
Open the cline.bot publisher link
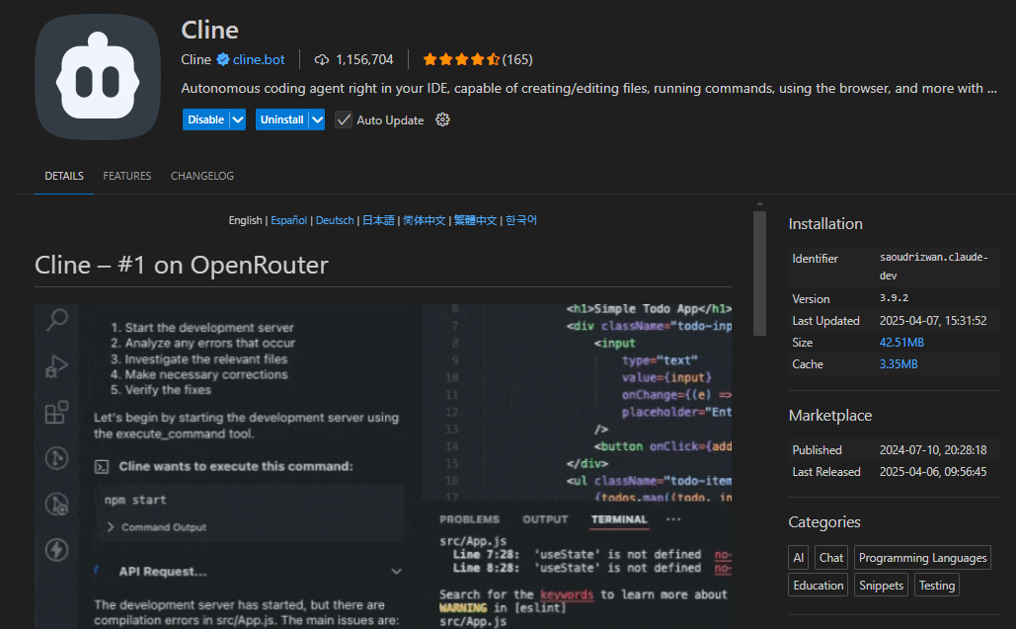click(257, 59)
